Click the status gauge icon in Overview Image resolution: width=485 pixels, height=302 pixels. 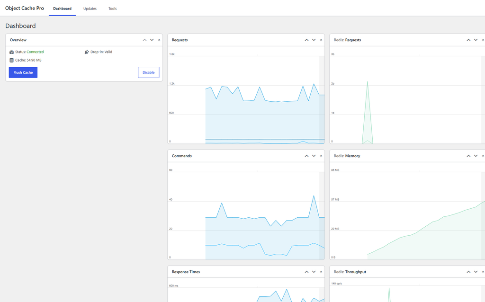pyautogui.click(x=11, y=52)
